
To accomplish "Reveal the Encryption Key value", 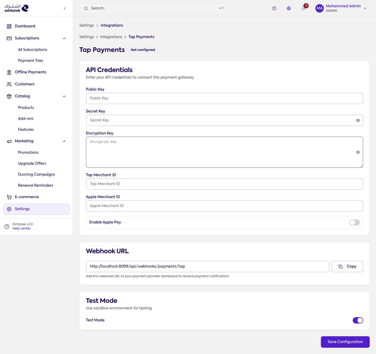I will coord(358,152).
